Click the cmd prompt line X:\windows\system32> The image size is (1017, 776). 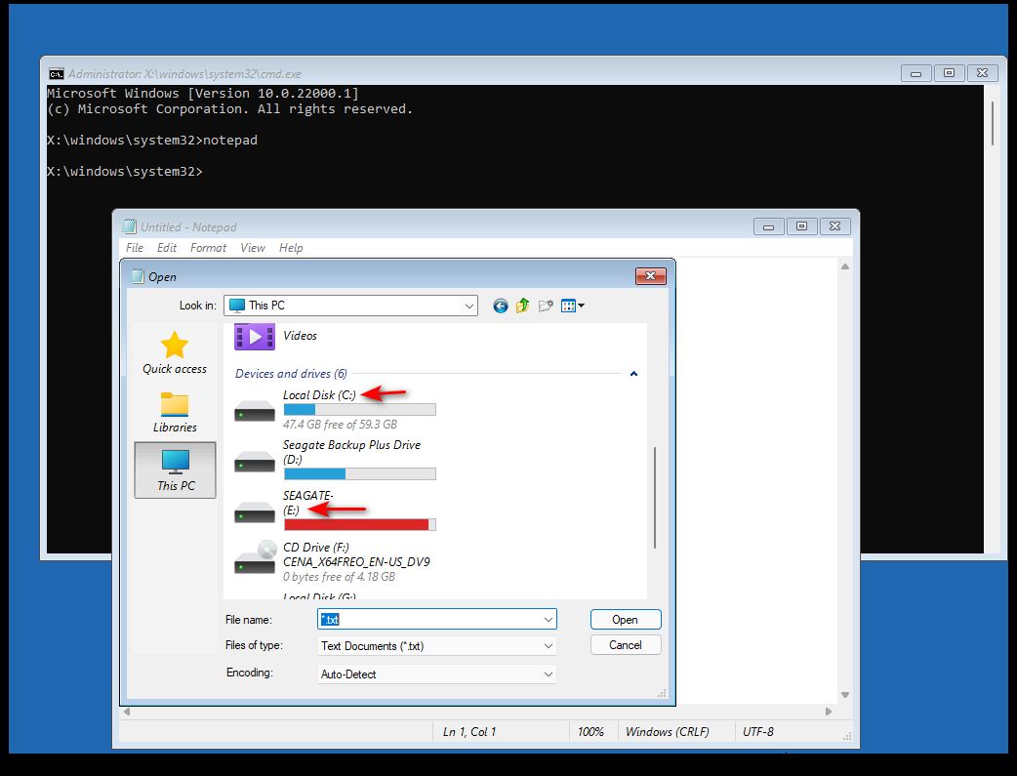click(125, 171)
